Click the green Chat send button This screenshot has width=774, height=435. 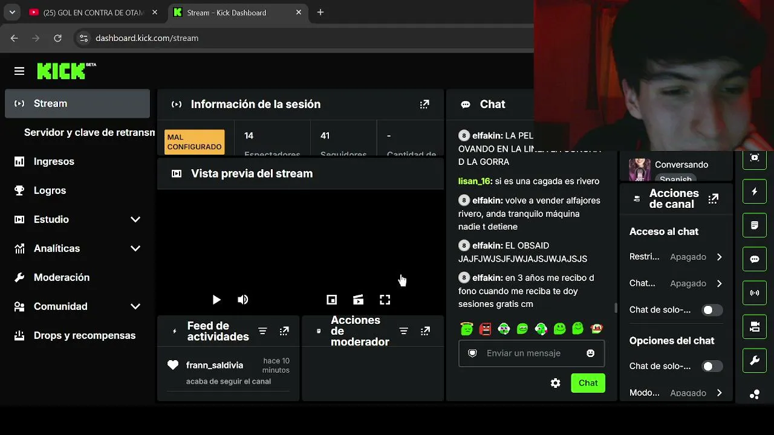pos(588,383)
